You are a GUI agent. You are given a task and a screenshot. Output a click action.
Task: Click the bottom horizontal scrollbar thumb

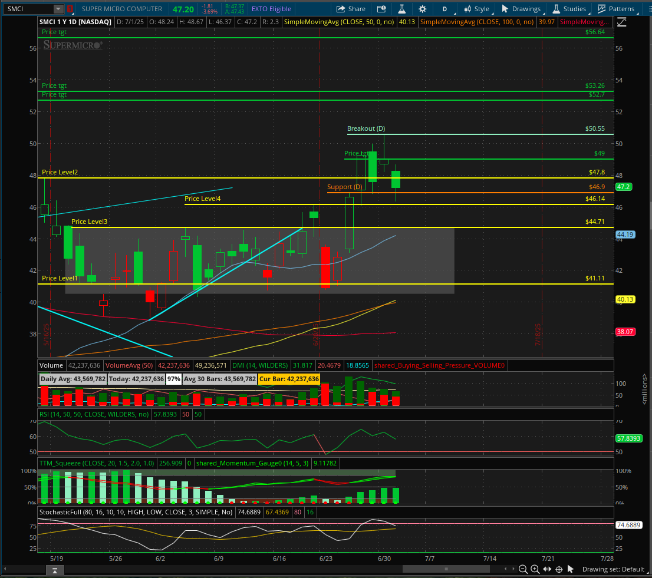coord(446,569)
